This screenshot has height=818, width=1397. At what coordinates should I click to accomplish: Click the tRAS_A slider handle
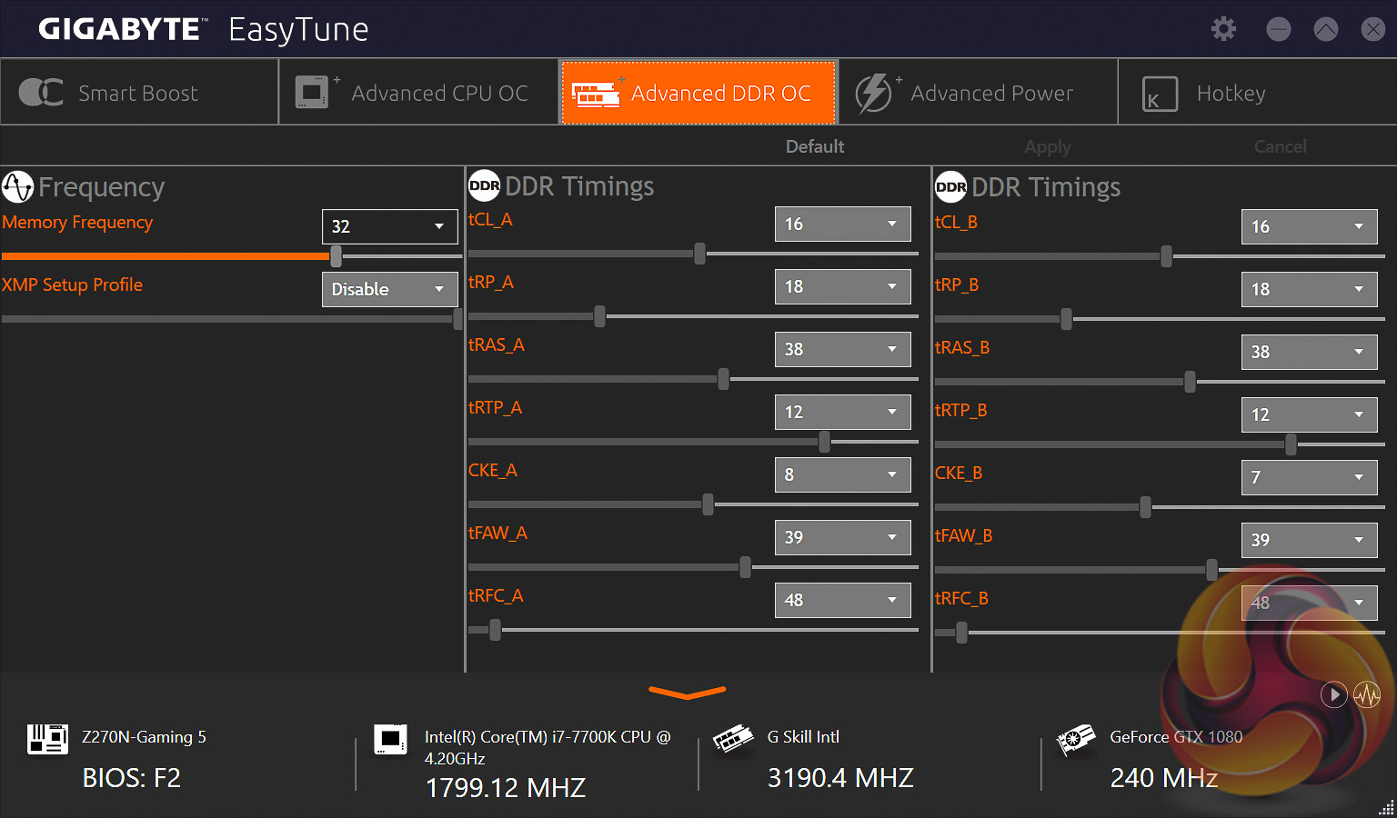click(724, 379)
